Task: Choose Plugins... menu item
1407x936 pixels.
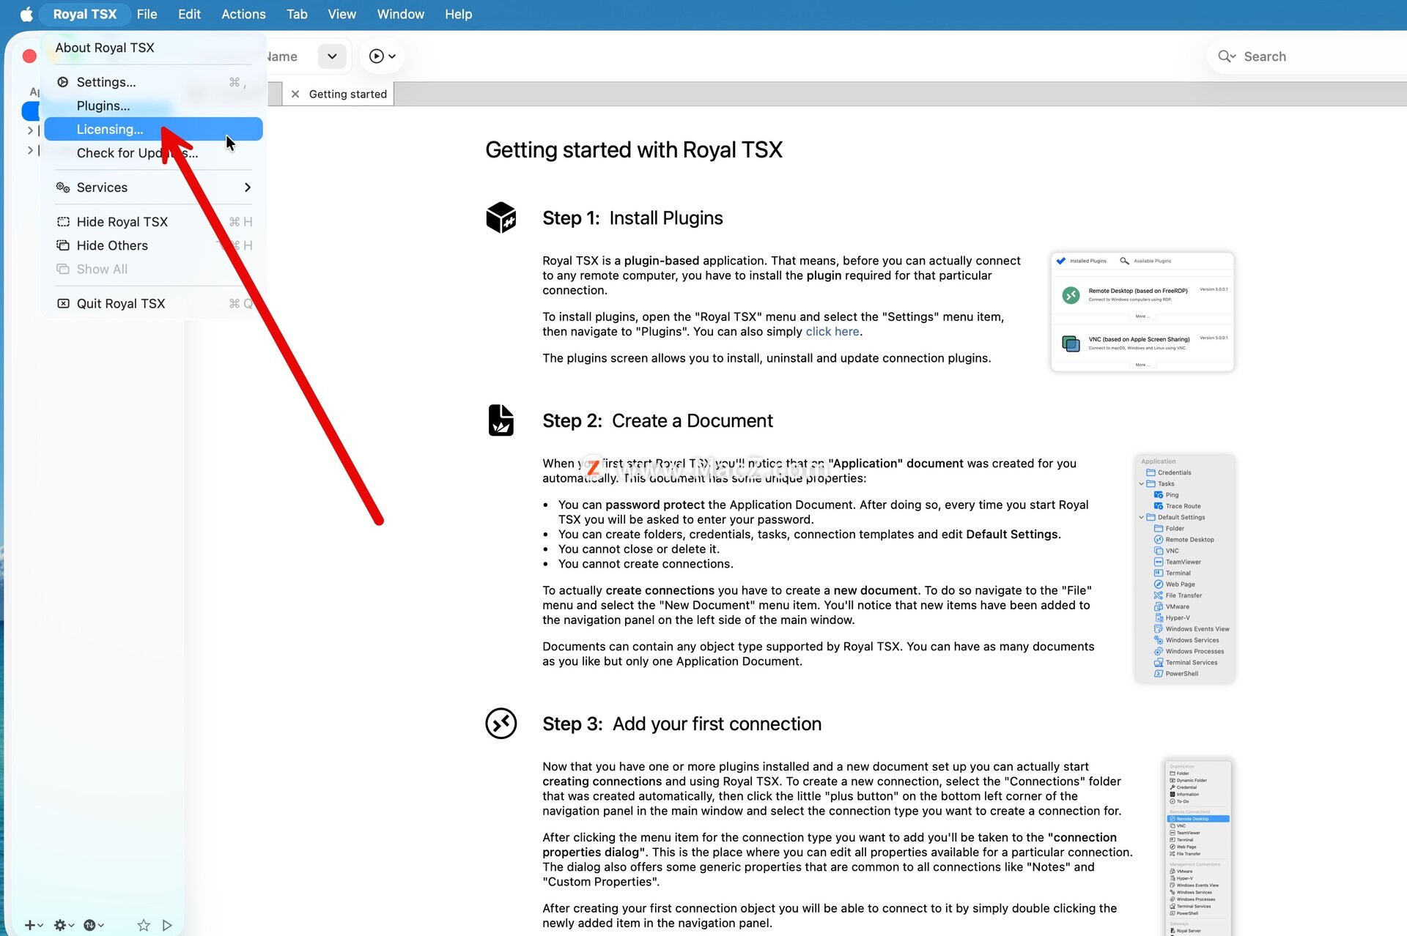Action: point(103,106)
